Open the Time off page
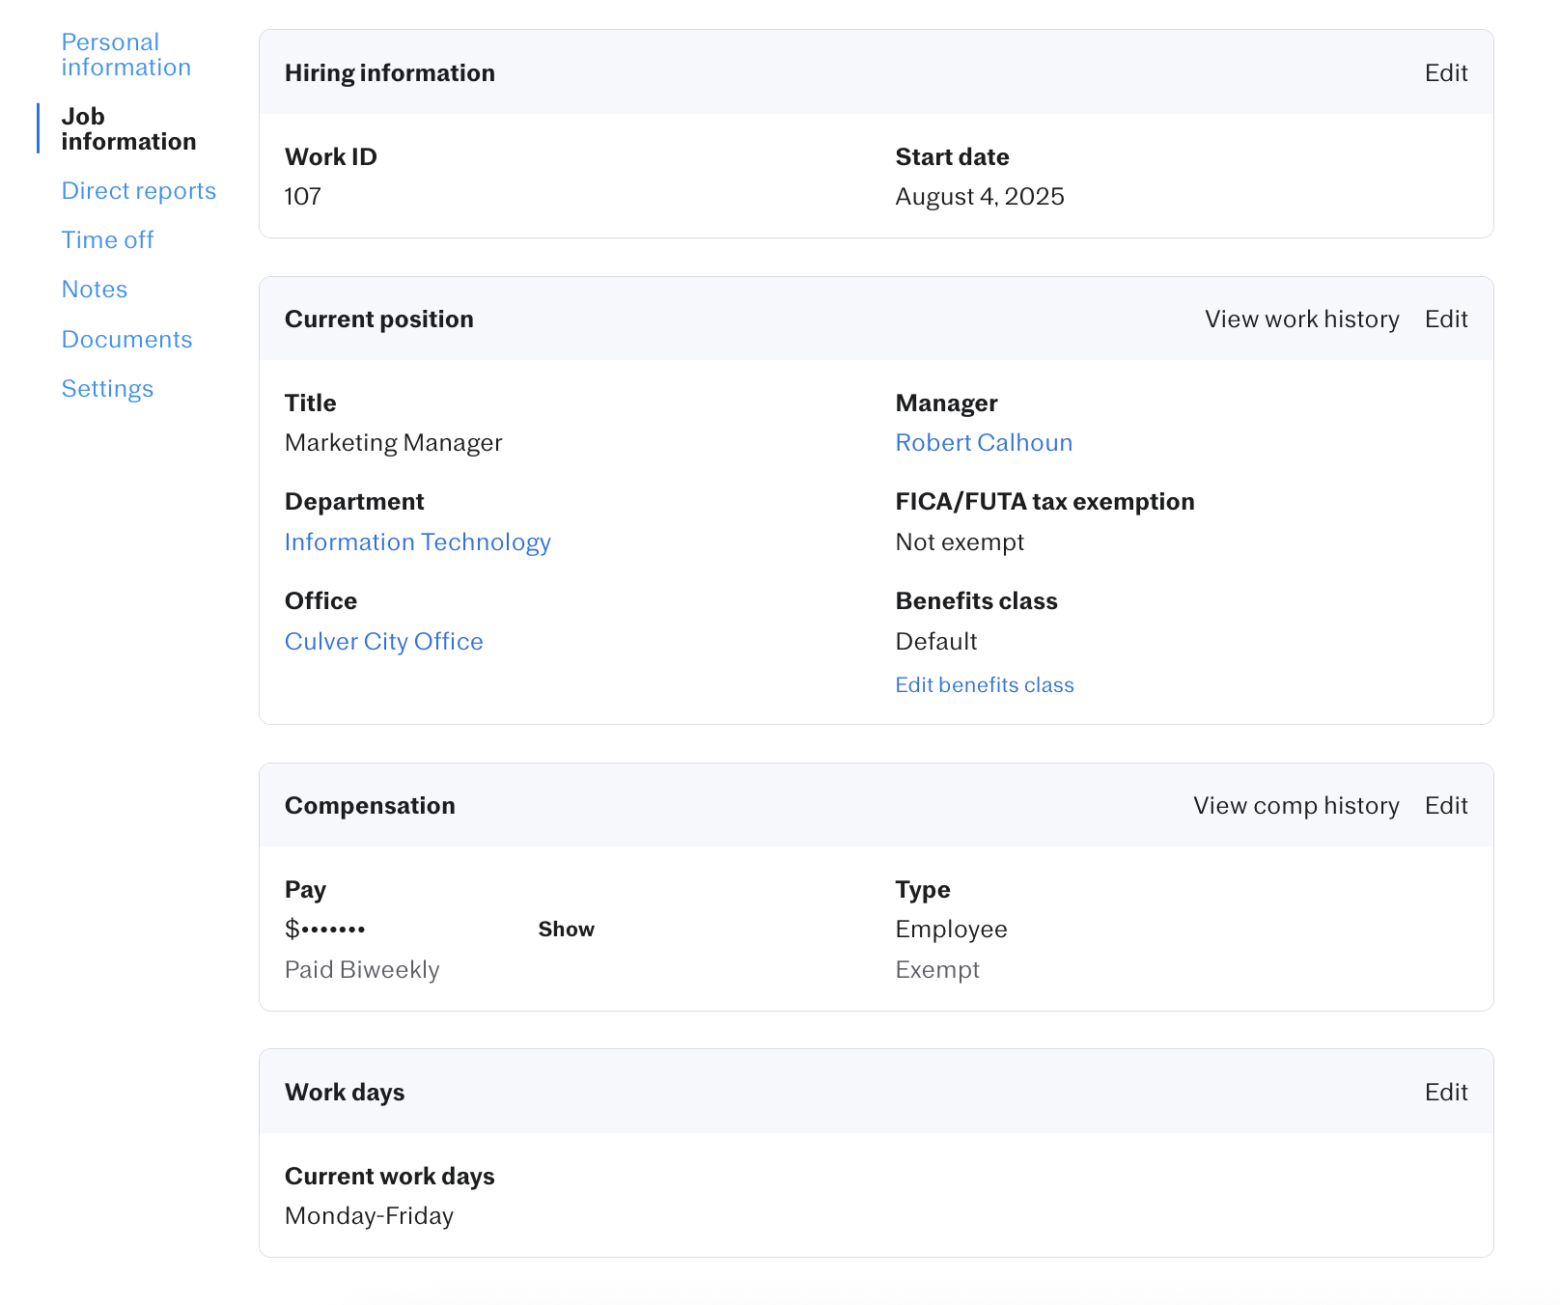Viewport: 1560px width, 1305px height. pos(107,240)
